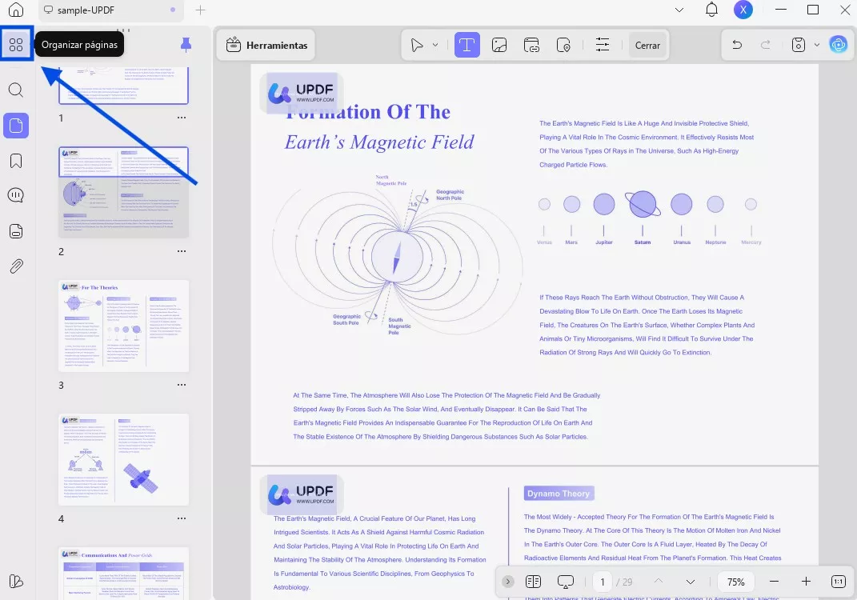Toggle the page display mode icon
Viewport: 857px width, 600px height.
pyautogui.click(x=533, y=582)
